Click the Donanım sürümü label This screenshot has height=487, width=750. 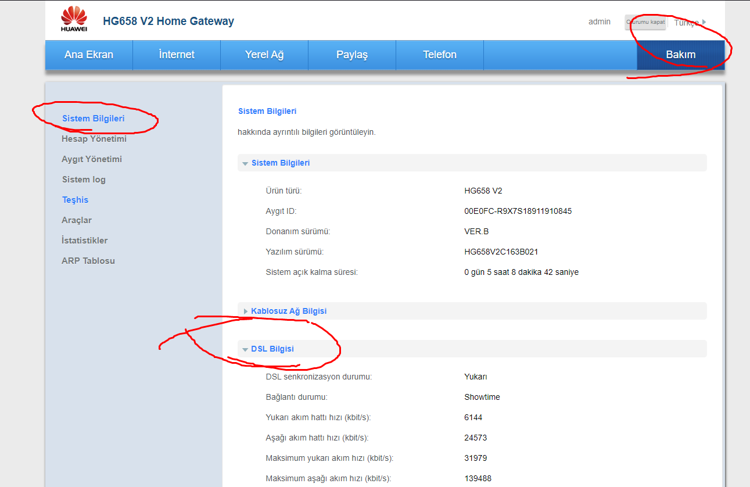pyautogui.click(x=298, y=231)
